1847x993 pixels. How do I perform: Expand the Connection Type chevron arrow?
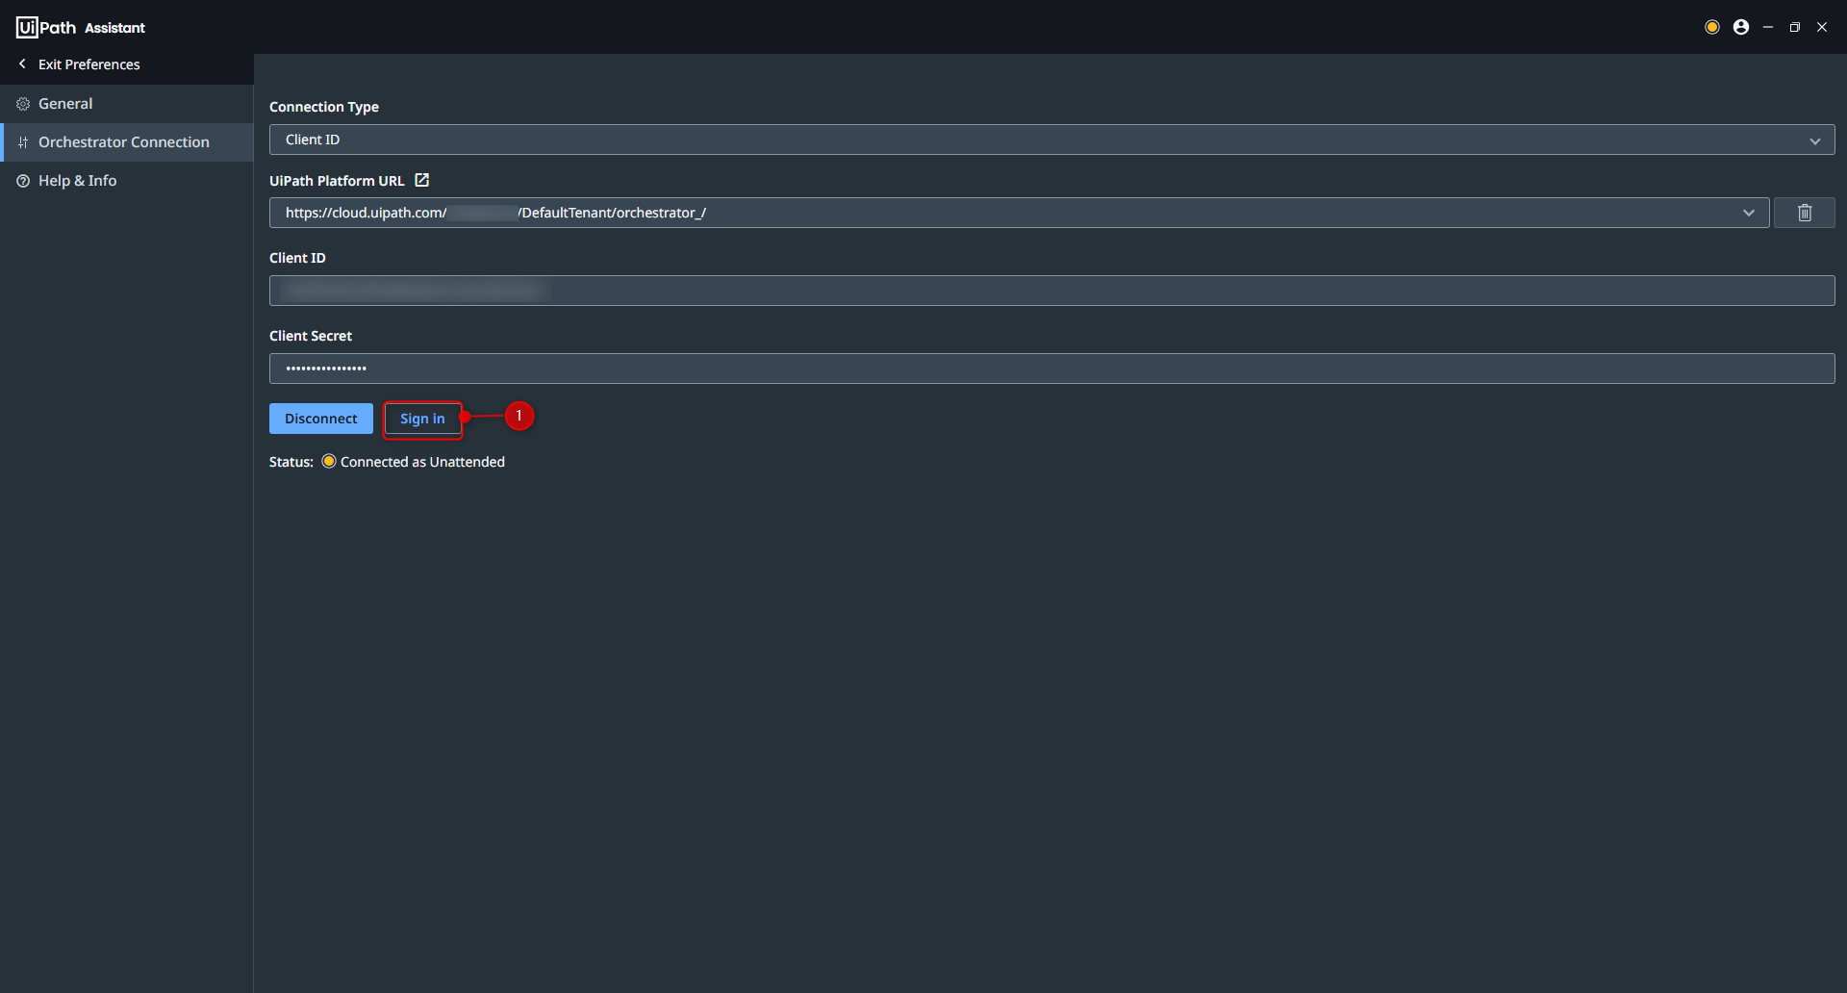click(1815, 140)
